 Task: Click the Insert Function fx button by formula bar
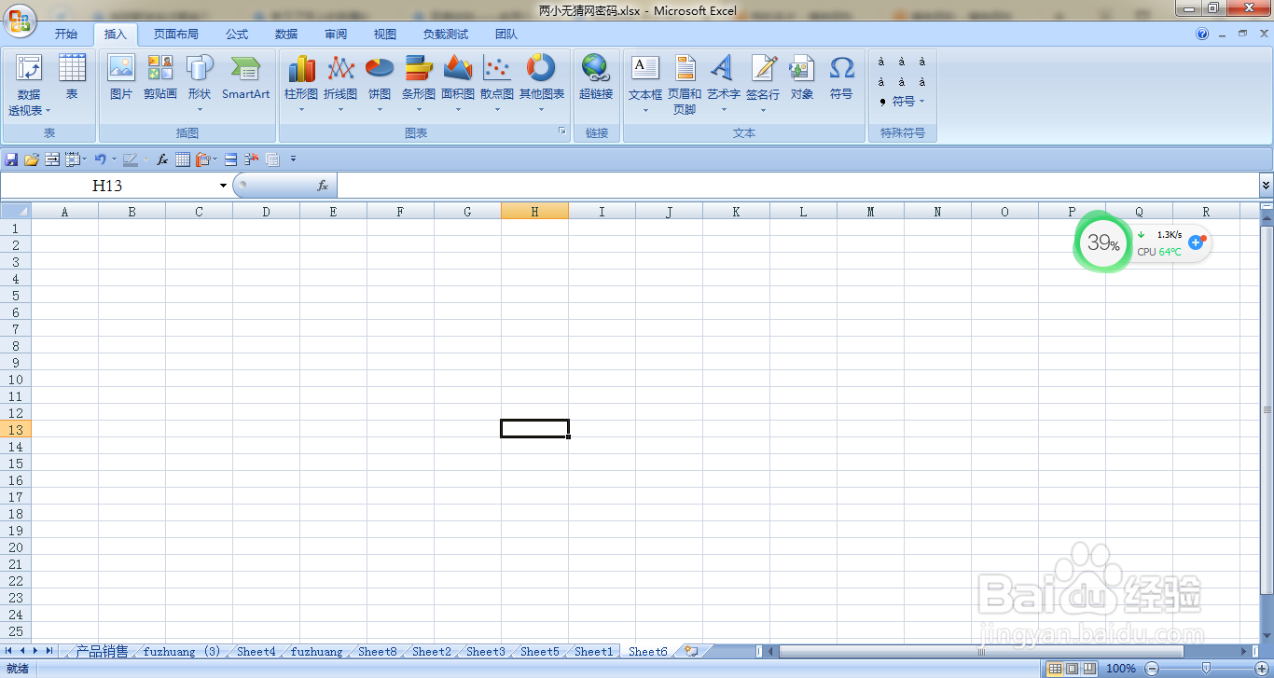point(323,186)
